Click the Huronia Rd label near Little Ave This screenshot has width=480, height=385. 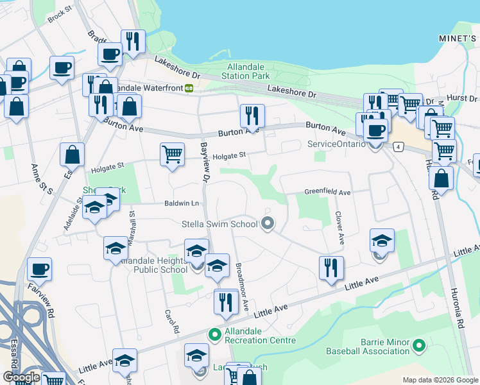click(x=458, y=308)
